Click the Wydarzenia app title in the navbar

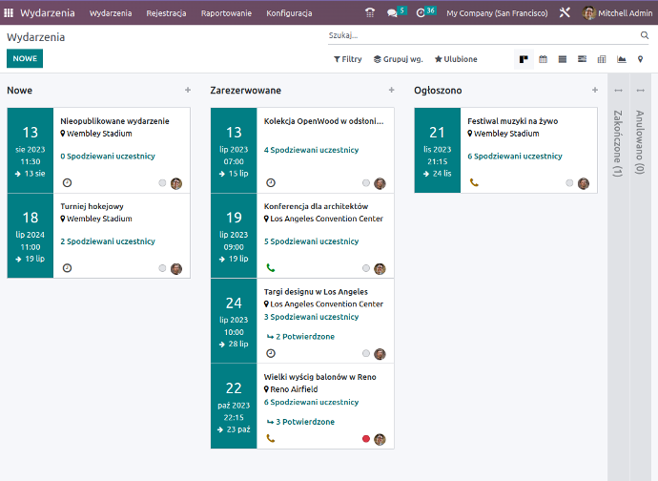[x=48, y=13]
